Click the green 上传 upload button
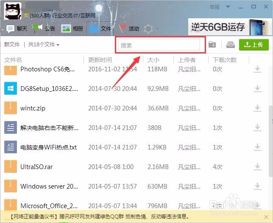Screen dimensions: 273x223 (254, 45)
